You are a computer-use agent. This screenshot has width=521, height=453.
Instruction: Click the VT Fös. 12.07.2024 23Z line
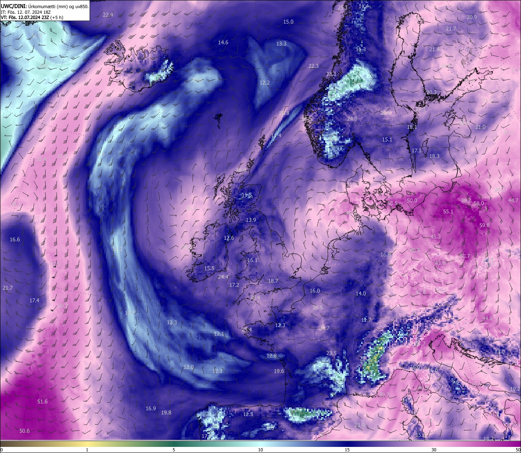tap(32, 17)
